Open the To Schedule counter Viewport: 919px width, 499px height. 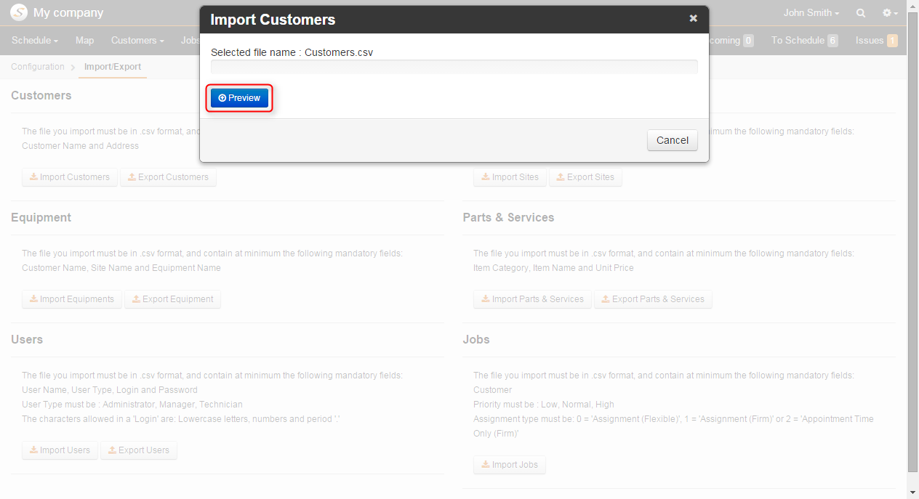tap(804, 41)
